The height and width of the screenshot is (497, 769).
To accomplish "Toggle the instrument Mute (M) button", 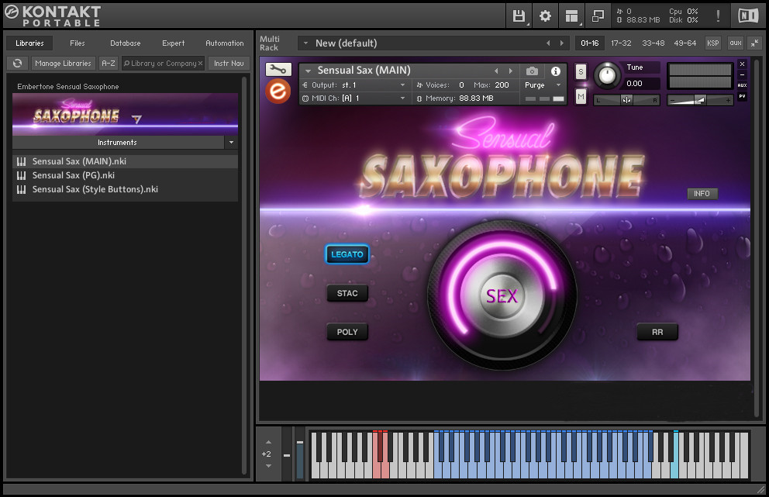I will coord(581,97).
